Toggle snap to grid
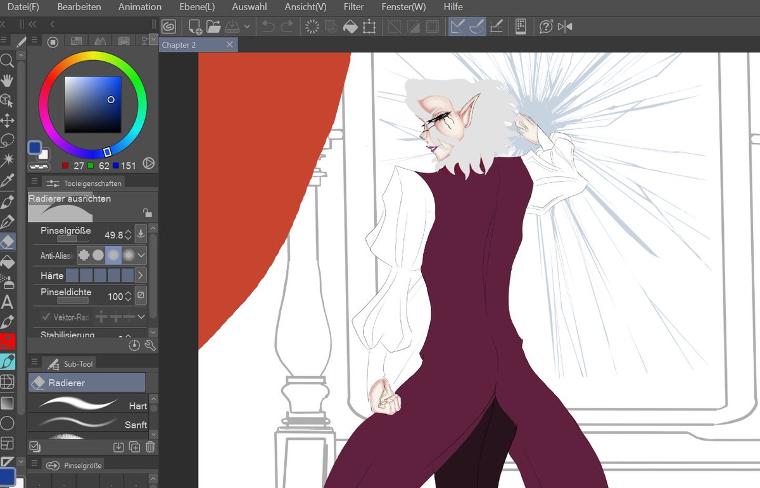 coord(497,26)
